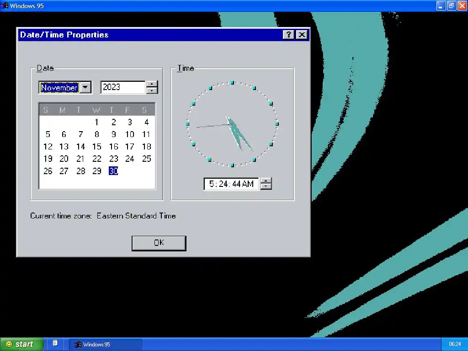
Task: Select day 19 in the calendar
Action: [x=48, y=159]
